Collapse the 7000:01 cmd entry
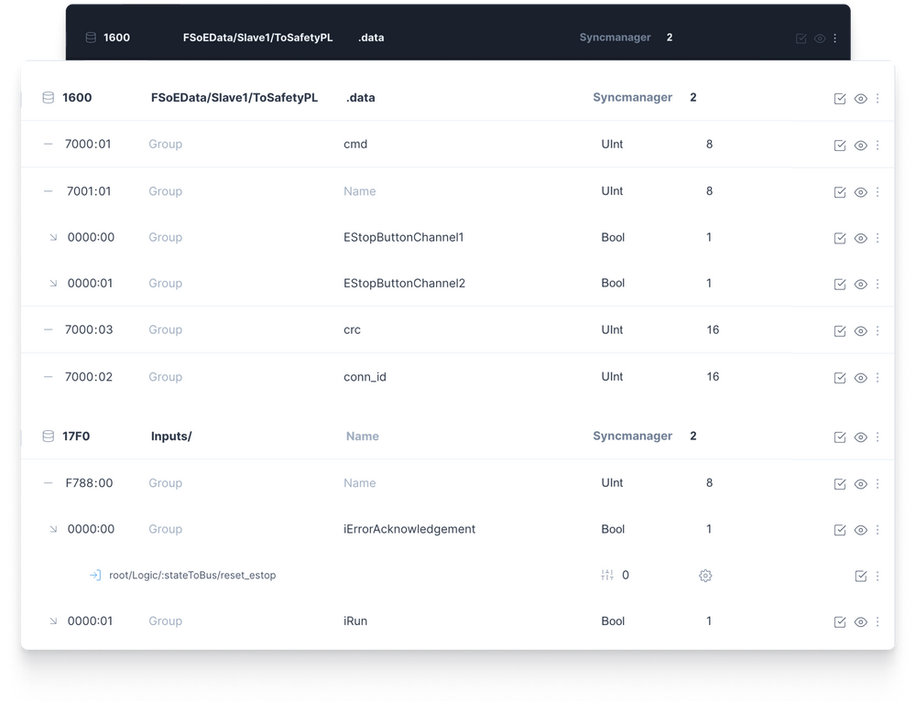916x701 pixels. point(48,145)
